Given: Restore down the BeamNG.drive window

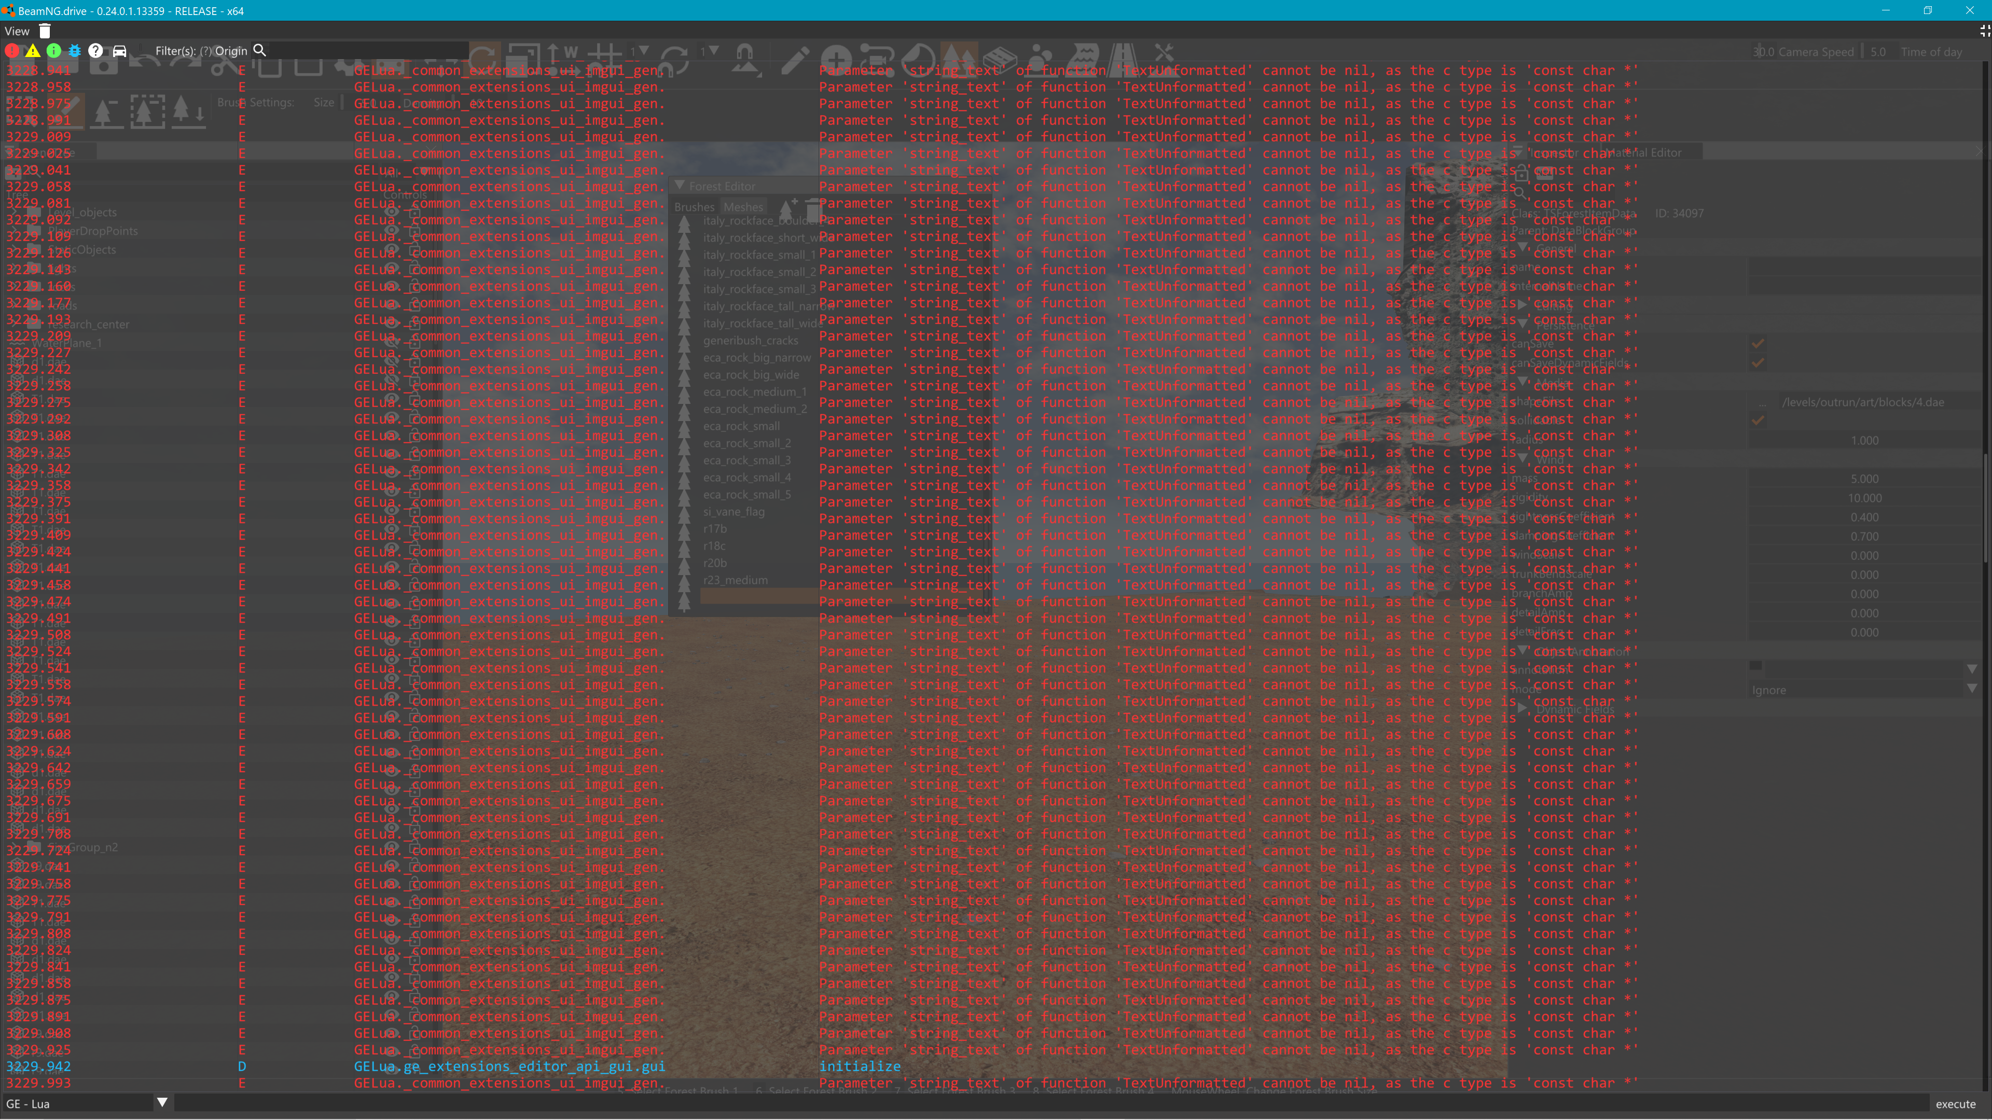Looking at the screenshot, I should point(1927,11).
